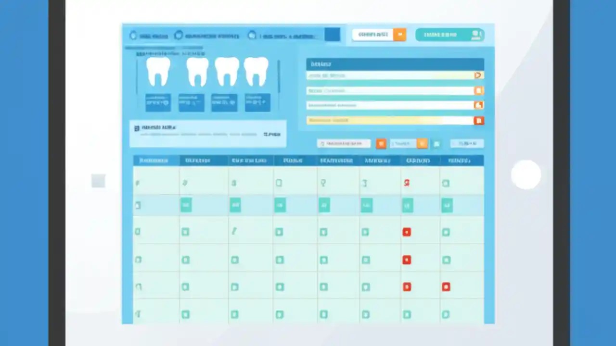Click inside the search input field above the table
The image size is (616, 346).
point(344,143)
